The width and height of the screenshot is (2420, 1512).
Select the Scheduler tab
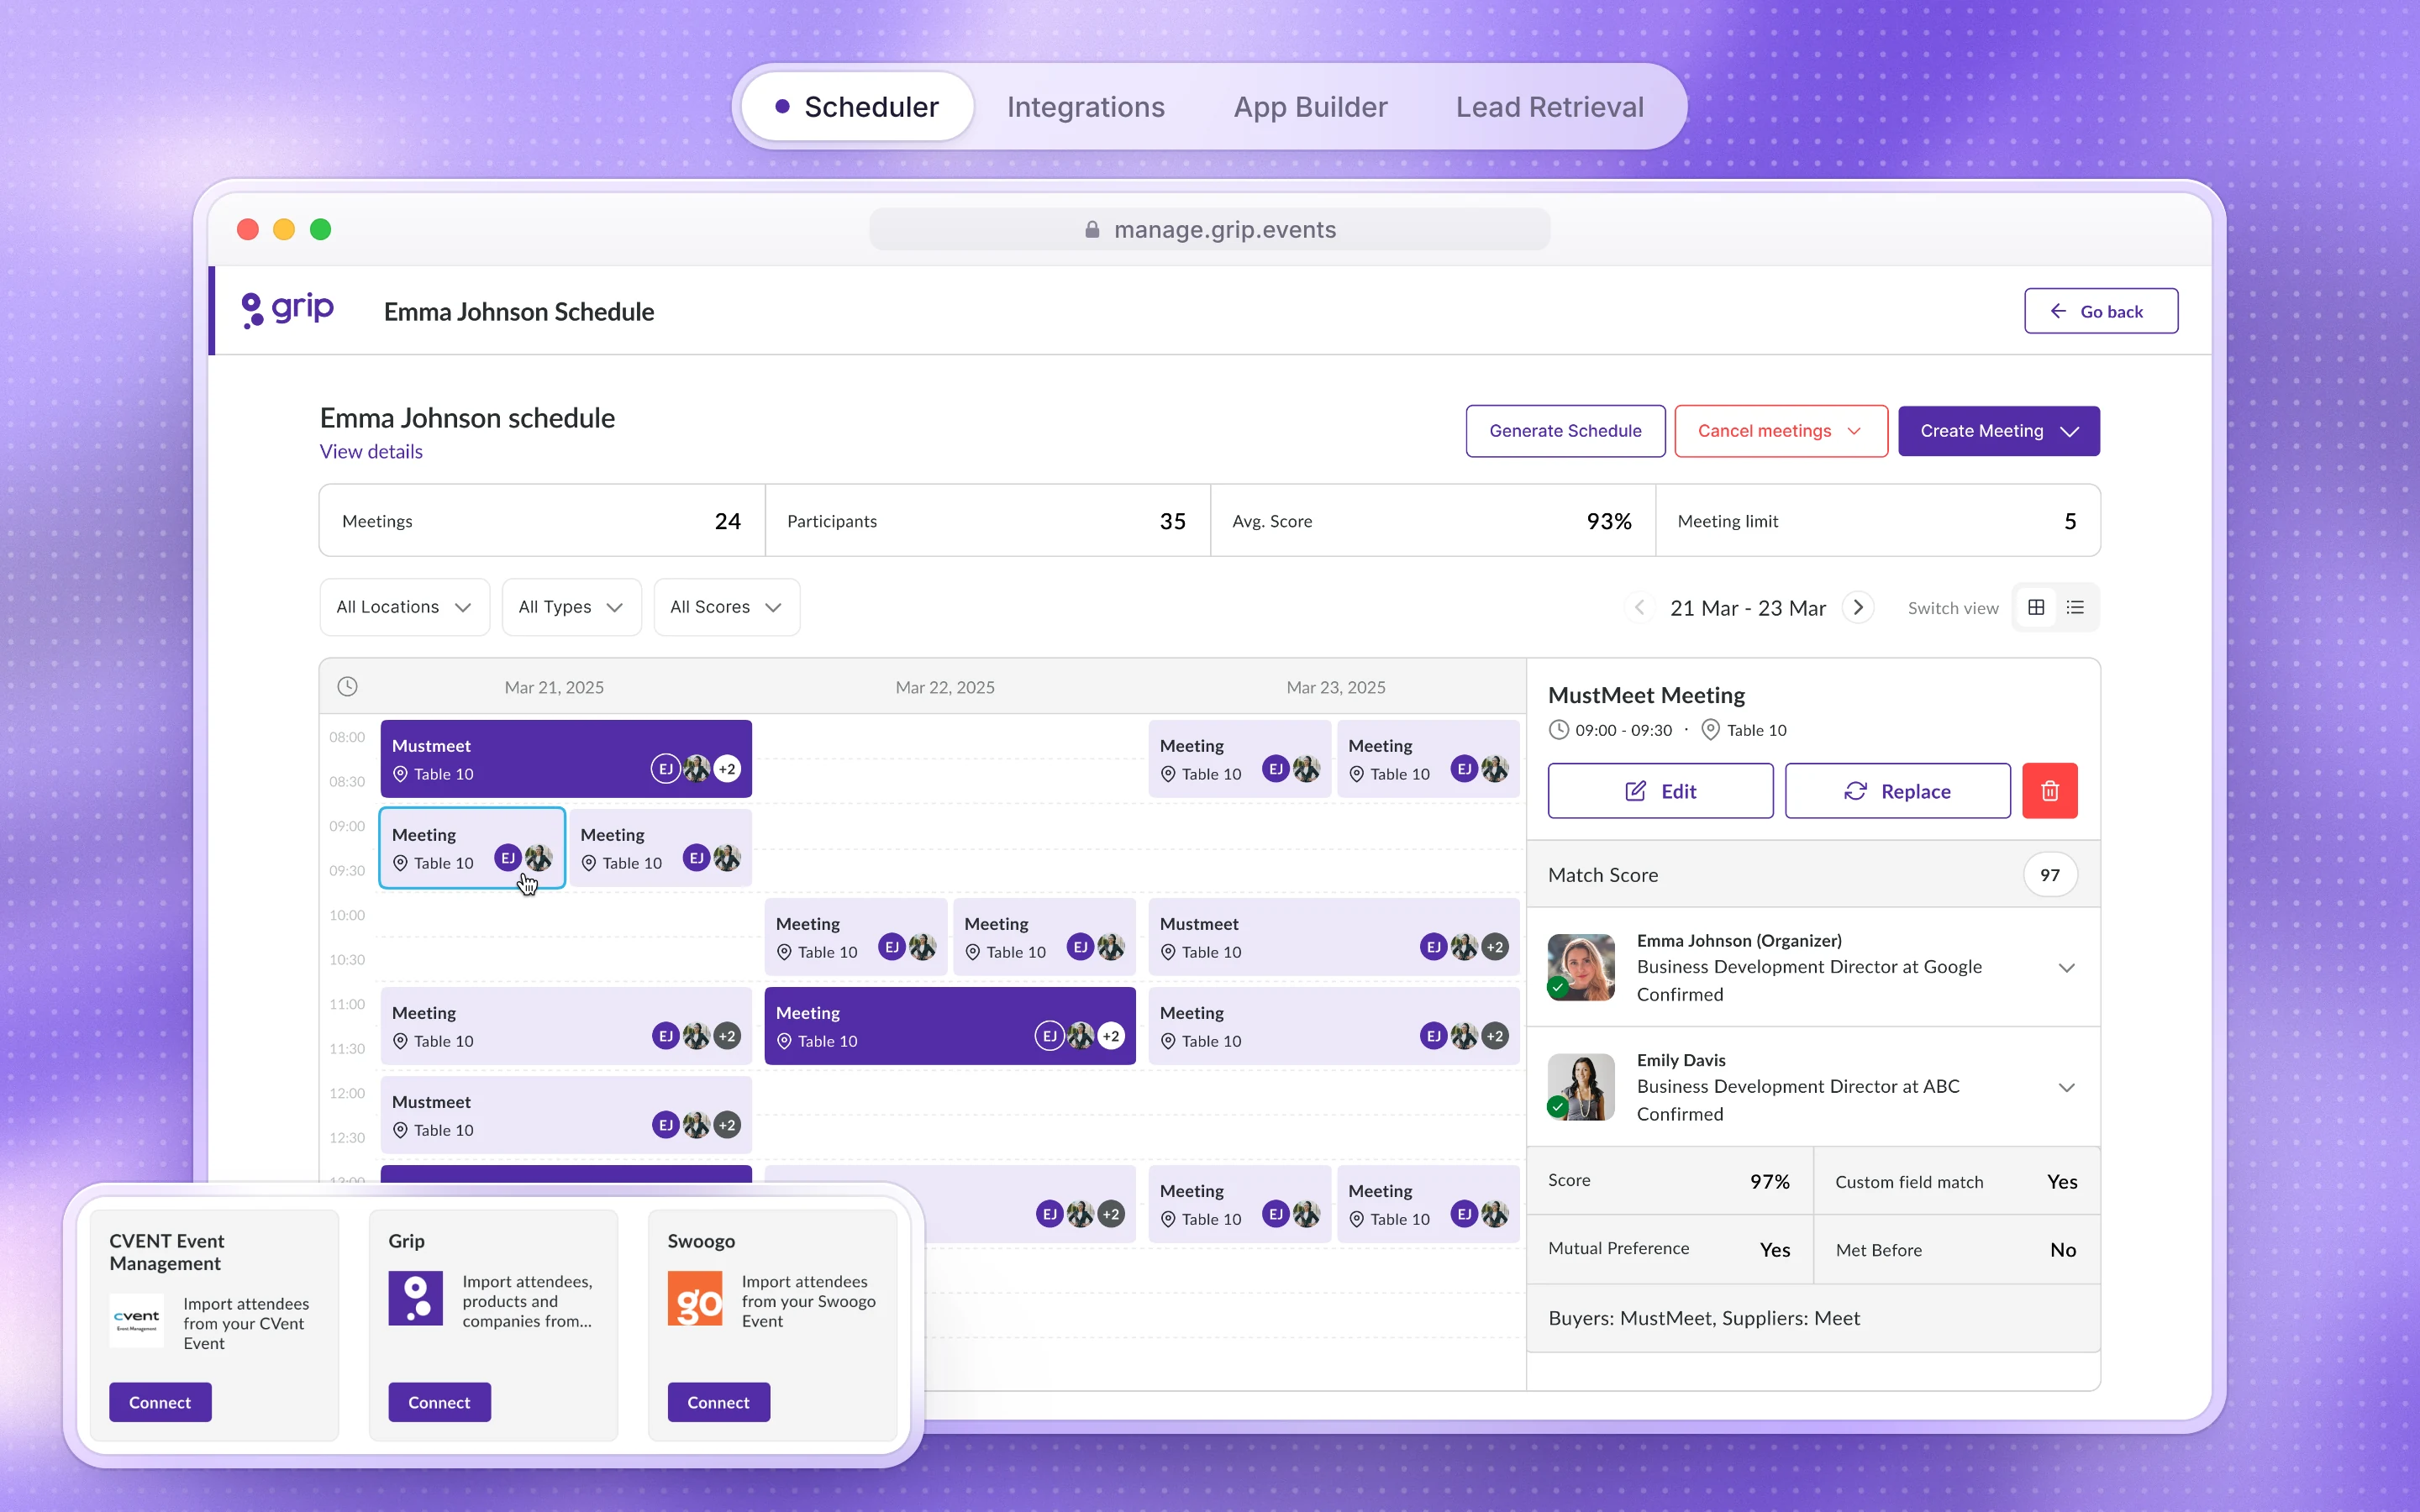[857, 107]
